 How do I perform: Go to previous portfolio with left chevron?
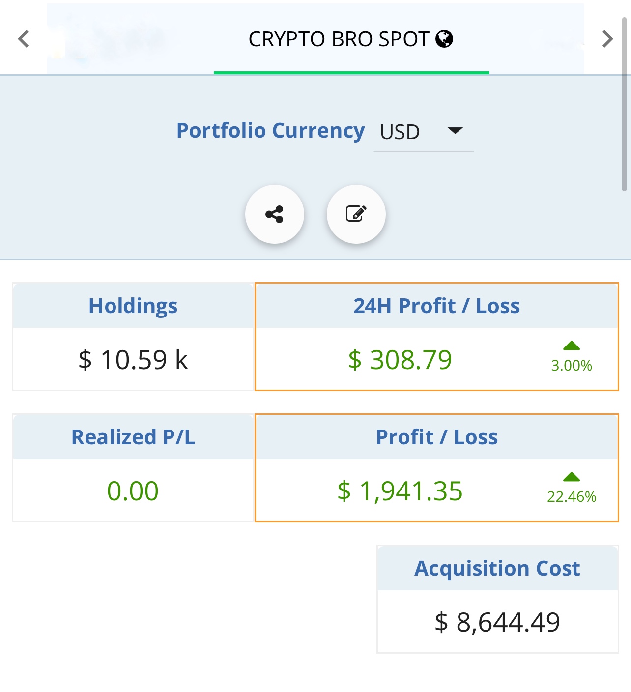23,39
